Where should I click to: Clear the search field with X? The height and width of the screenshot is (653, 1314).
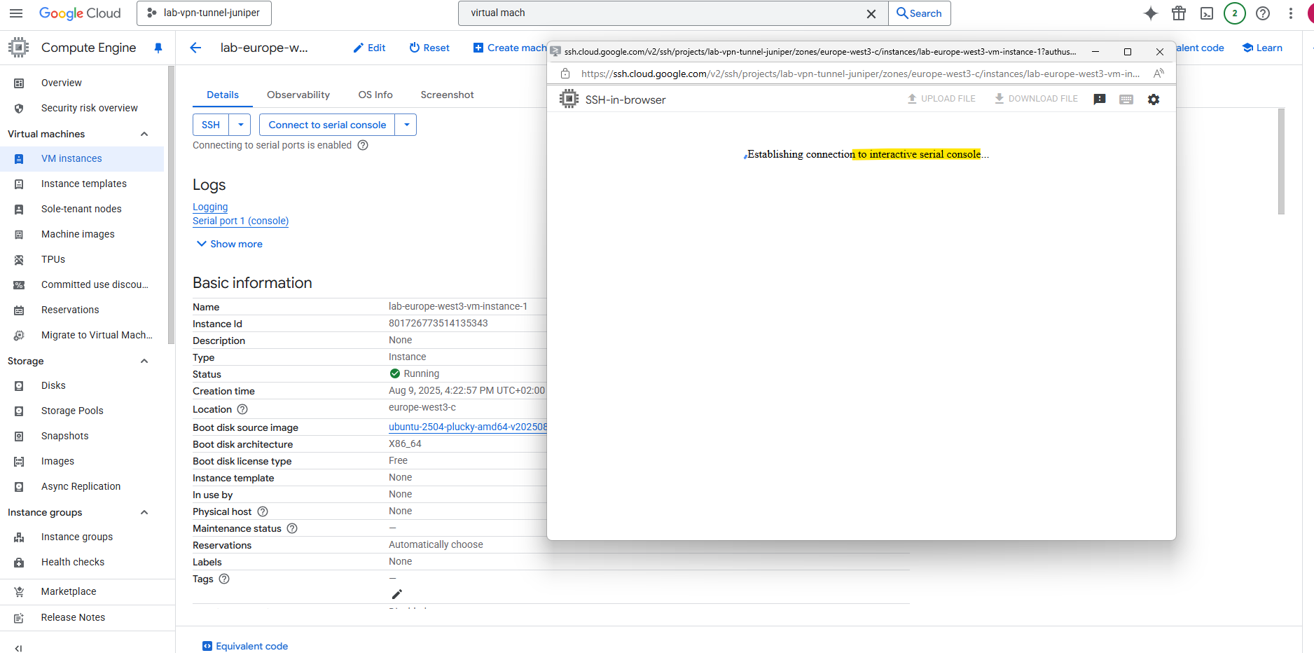871,13
